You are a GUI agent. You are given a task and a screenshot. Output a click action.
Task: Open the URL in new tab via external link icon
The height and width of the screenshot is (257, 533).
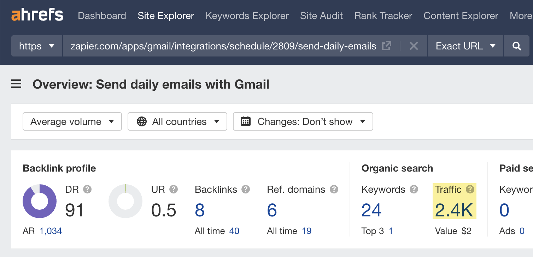[x=387, y=46]
